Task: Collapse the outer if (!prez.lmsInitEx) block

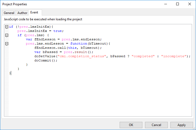Action: (x=7, y=27)
